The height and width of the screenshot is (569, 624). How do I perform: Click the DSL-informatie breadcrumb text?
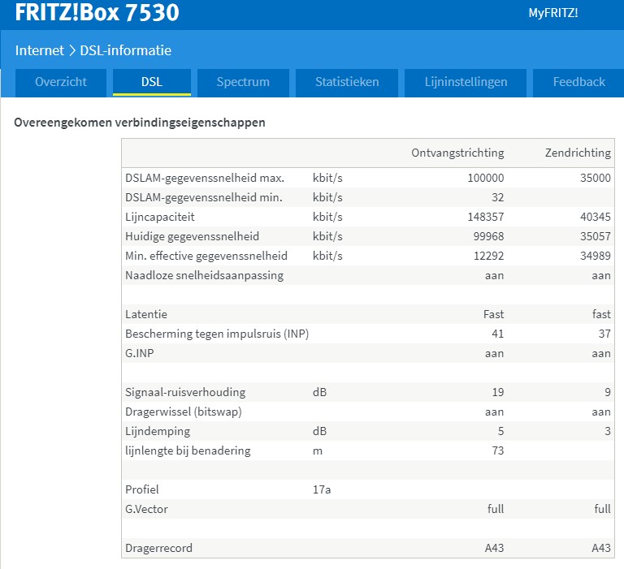click(x=125, y=50)
